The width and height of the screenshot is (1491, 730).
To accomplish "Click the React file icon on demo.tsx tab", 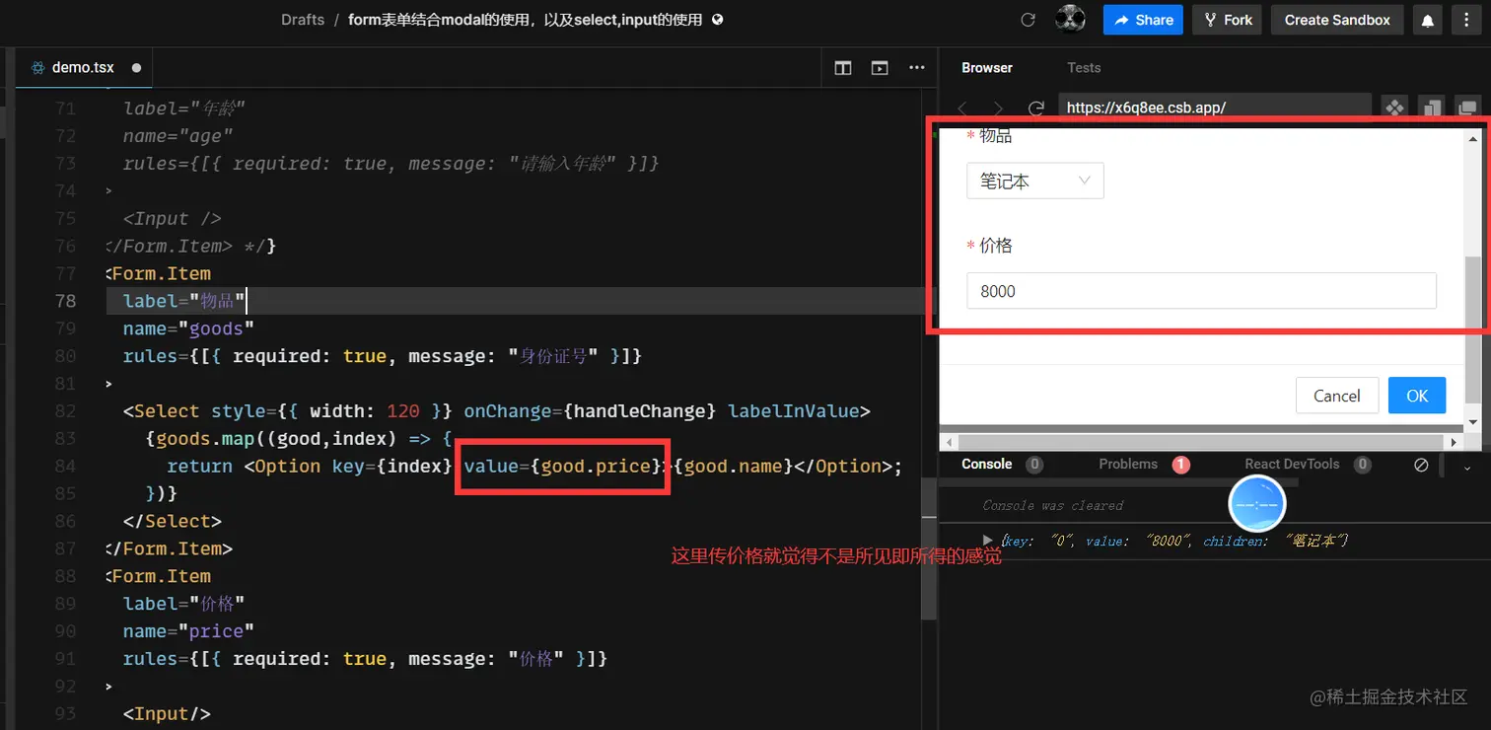I will [38, 68].
